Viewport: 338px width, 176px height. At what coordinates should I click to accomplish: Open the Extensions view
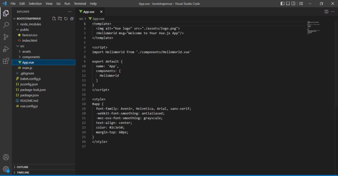tap(6, 61)
